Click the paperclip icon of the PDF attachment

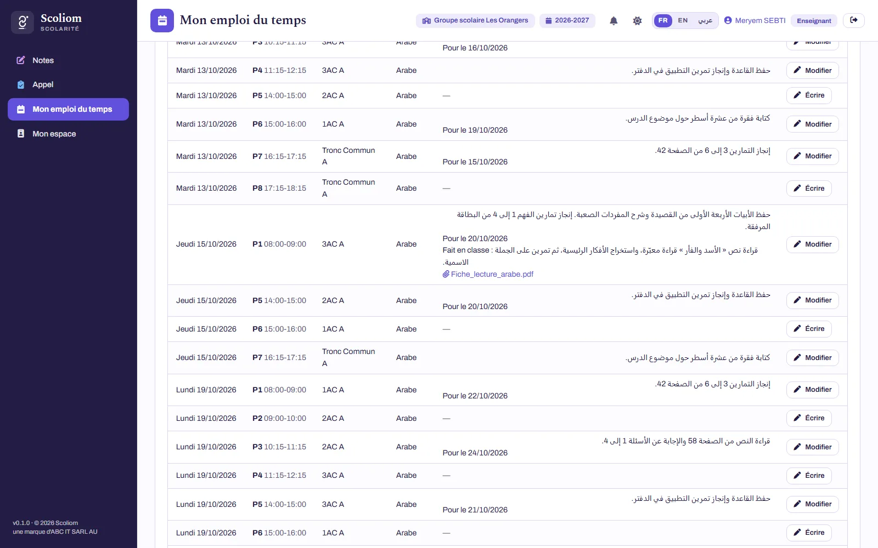tap(446, 274)
